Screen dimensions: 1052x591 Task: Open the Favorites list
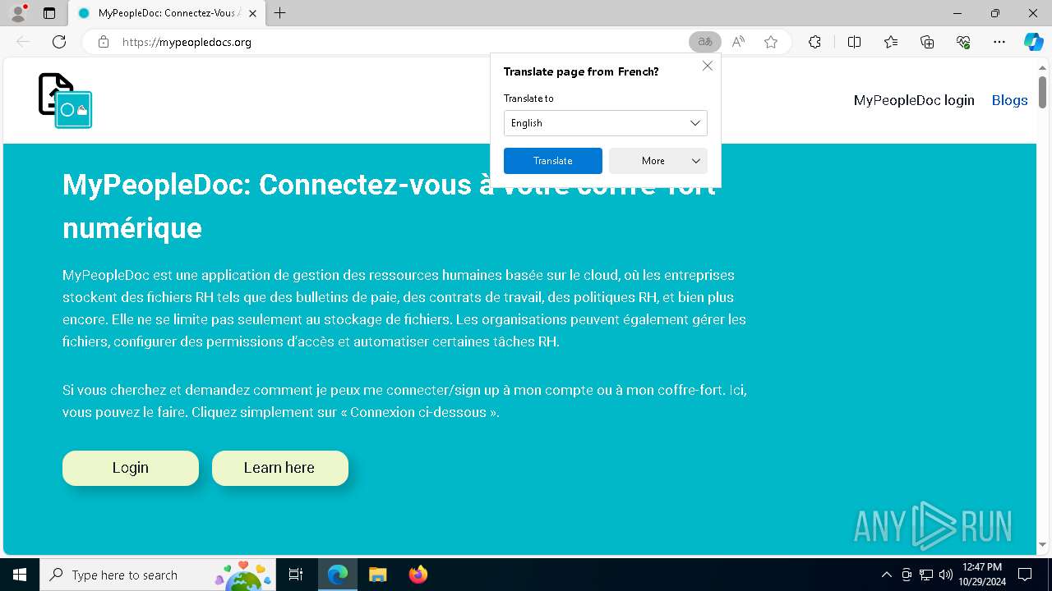(891, 42)
